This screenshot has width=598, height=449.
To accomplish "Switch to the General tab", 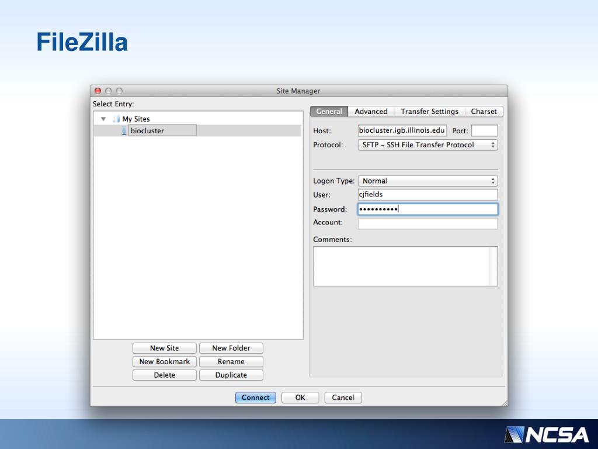I will point(329,112).
